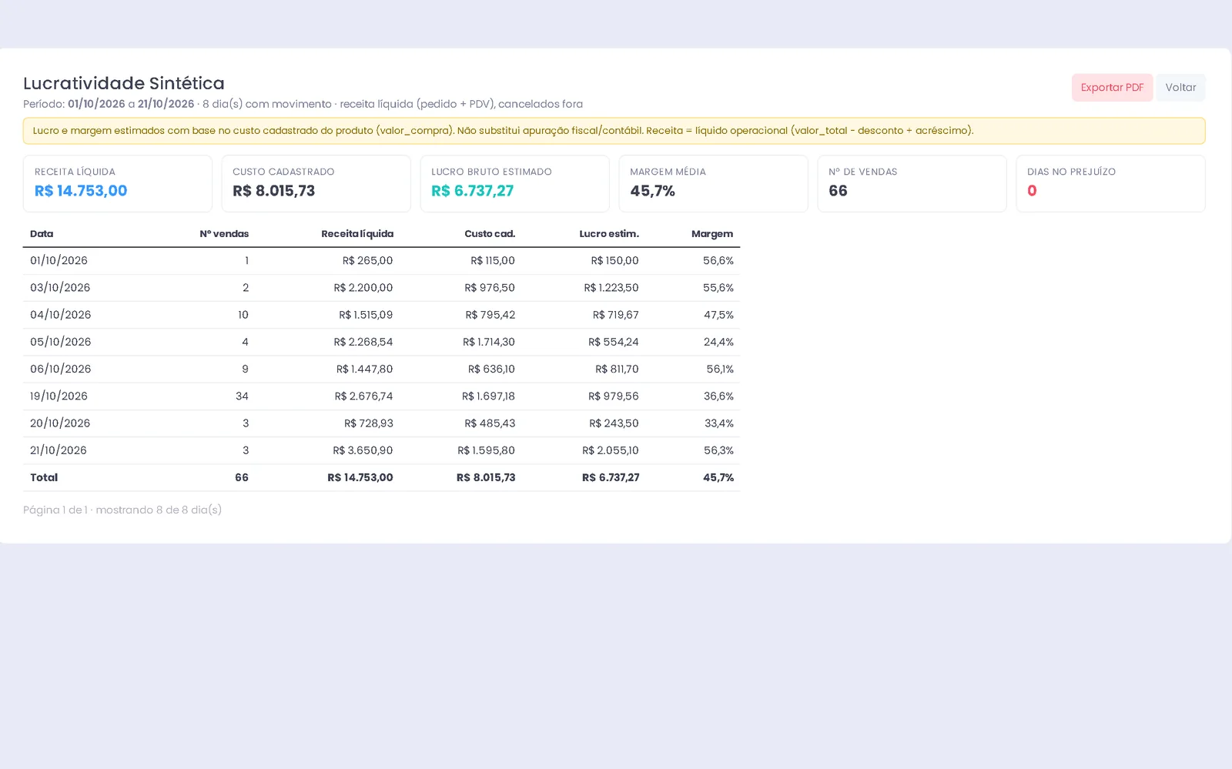This screenshot has width=1232, height=769.
Task: Click the Total row label
Action: click(44, 477)
